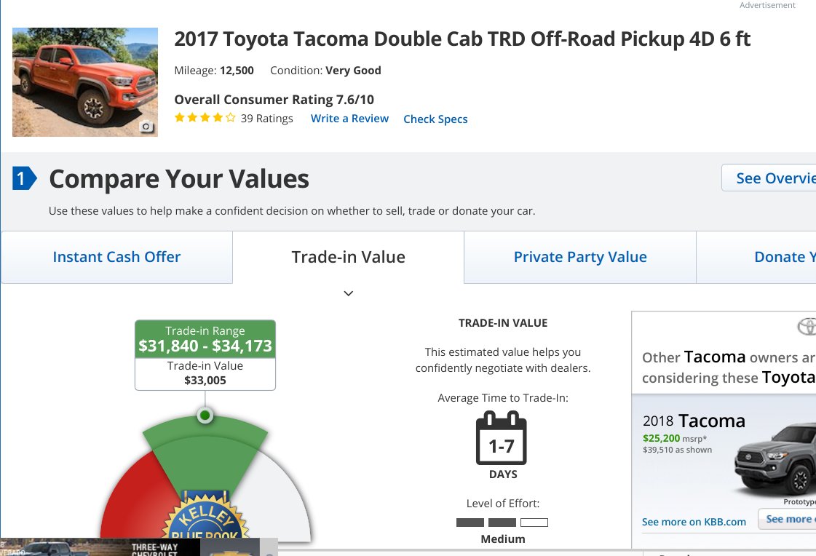Open the Check Specs link
This screenshot has height=556, width=816.
tap(435, 119)
